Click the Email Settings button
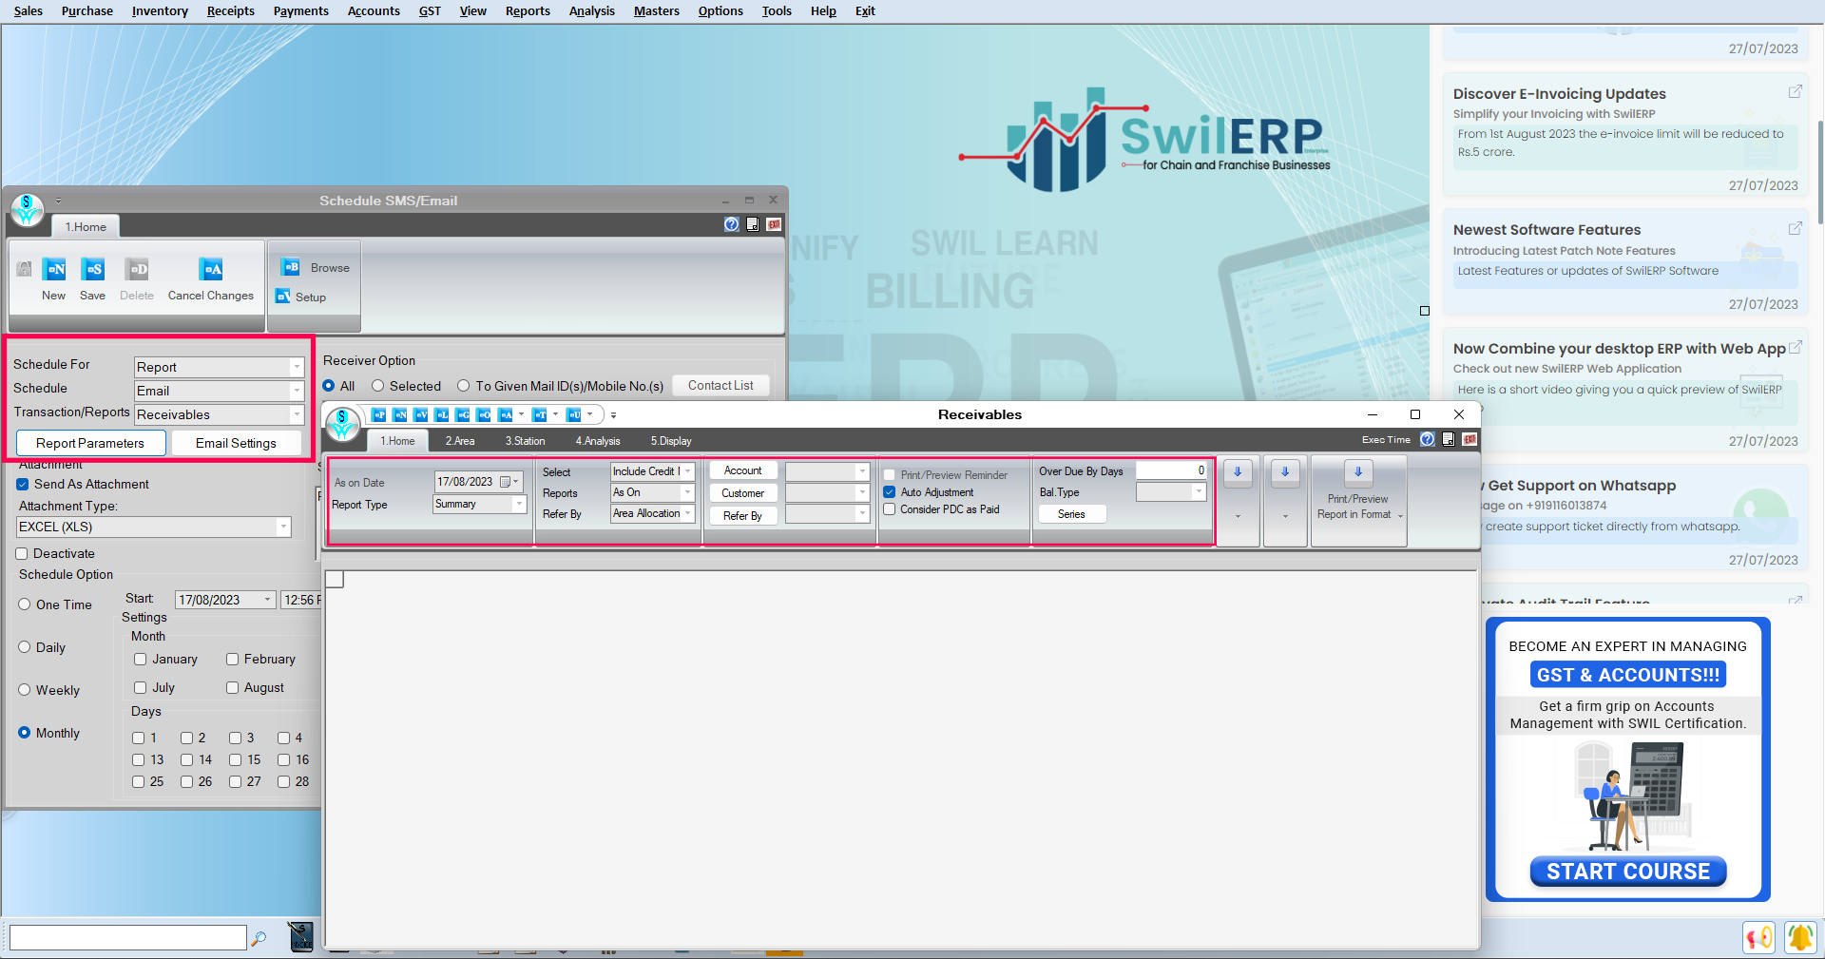 236,443
